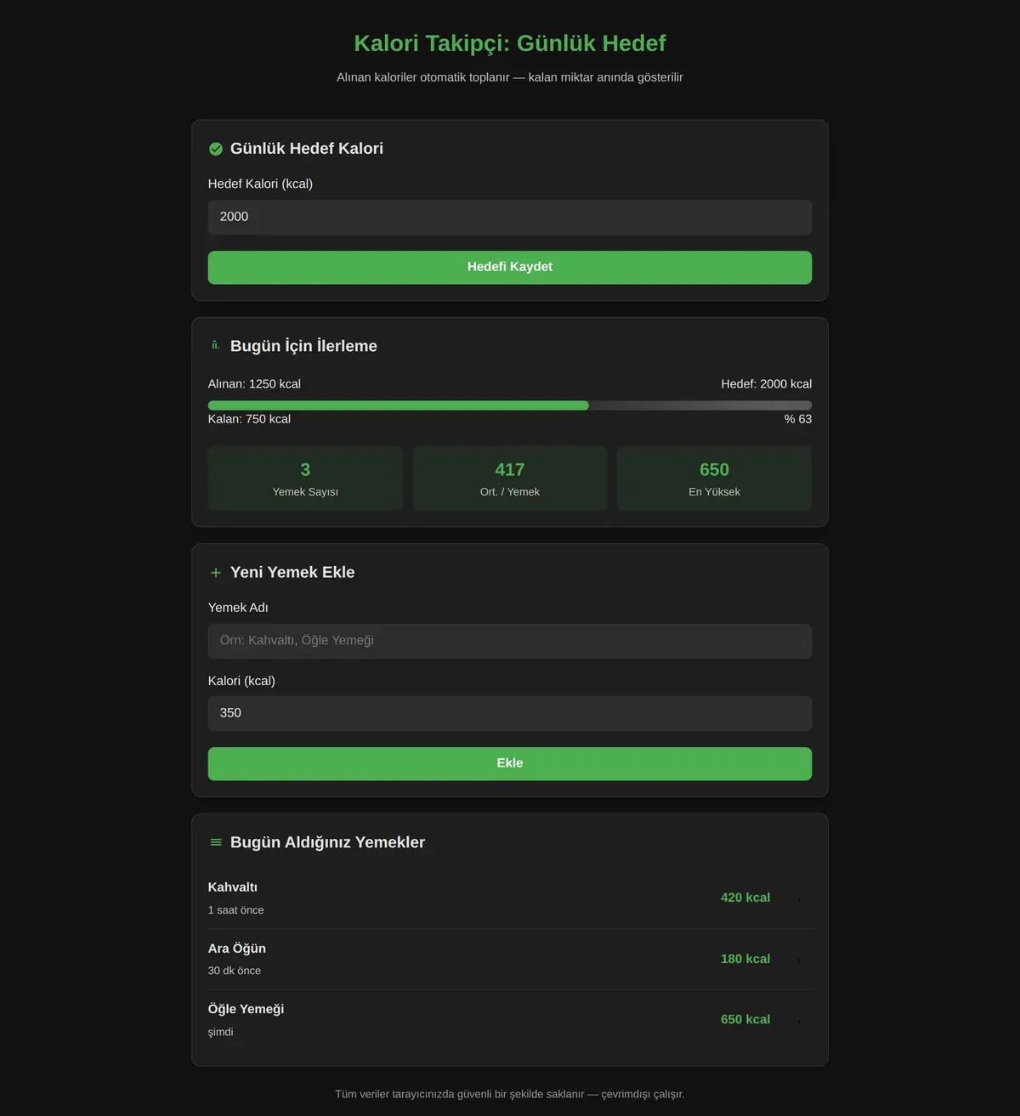Open the Öğle Yemeği meal entry
The image size is (1020, 1116).
tap(510, 1020)
